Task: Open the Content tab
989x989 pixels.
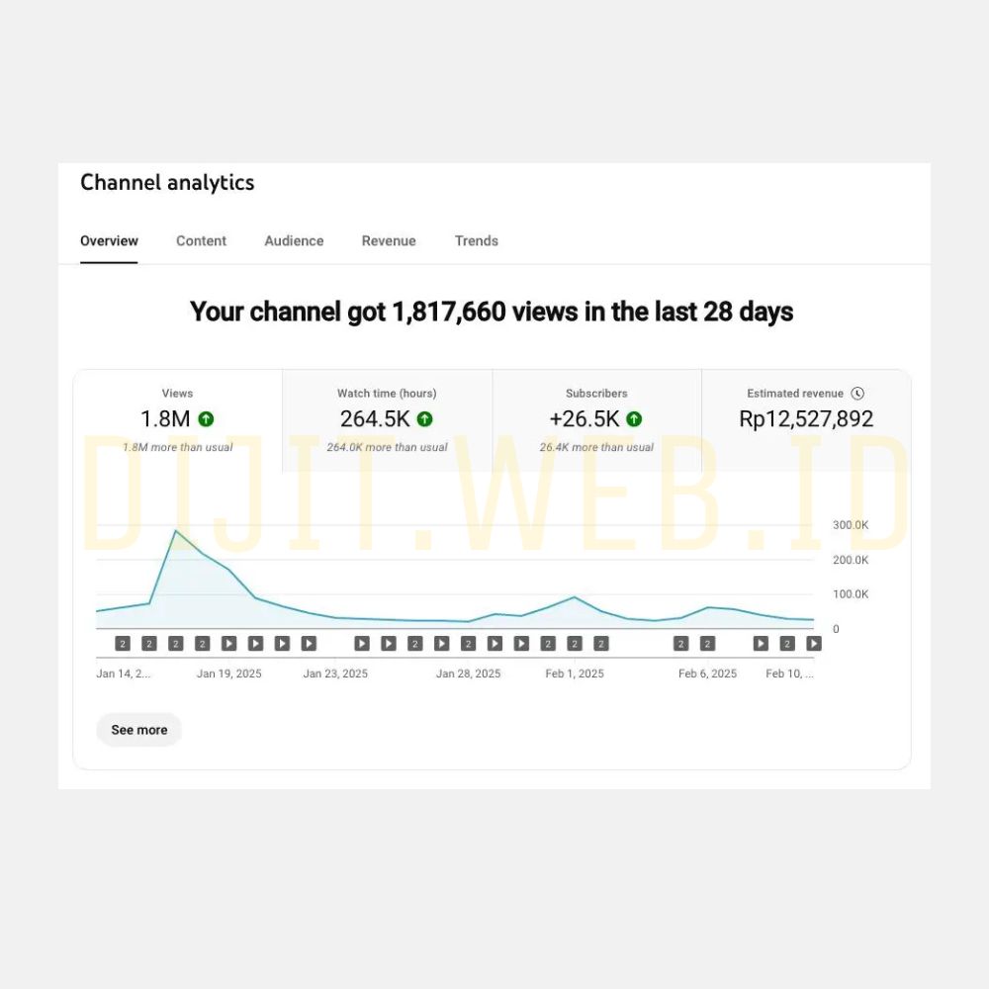Action: point(201,241)
